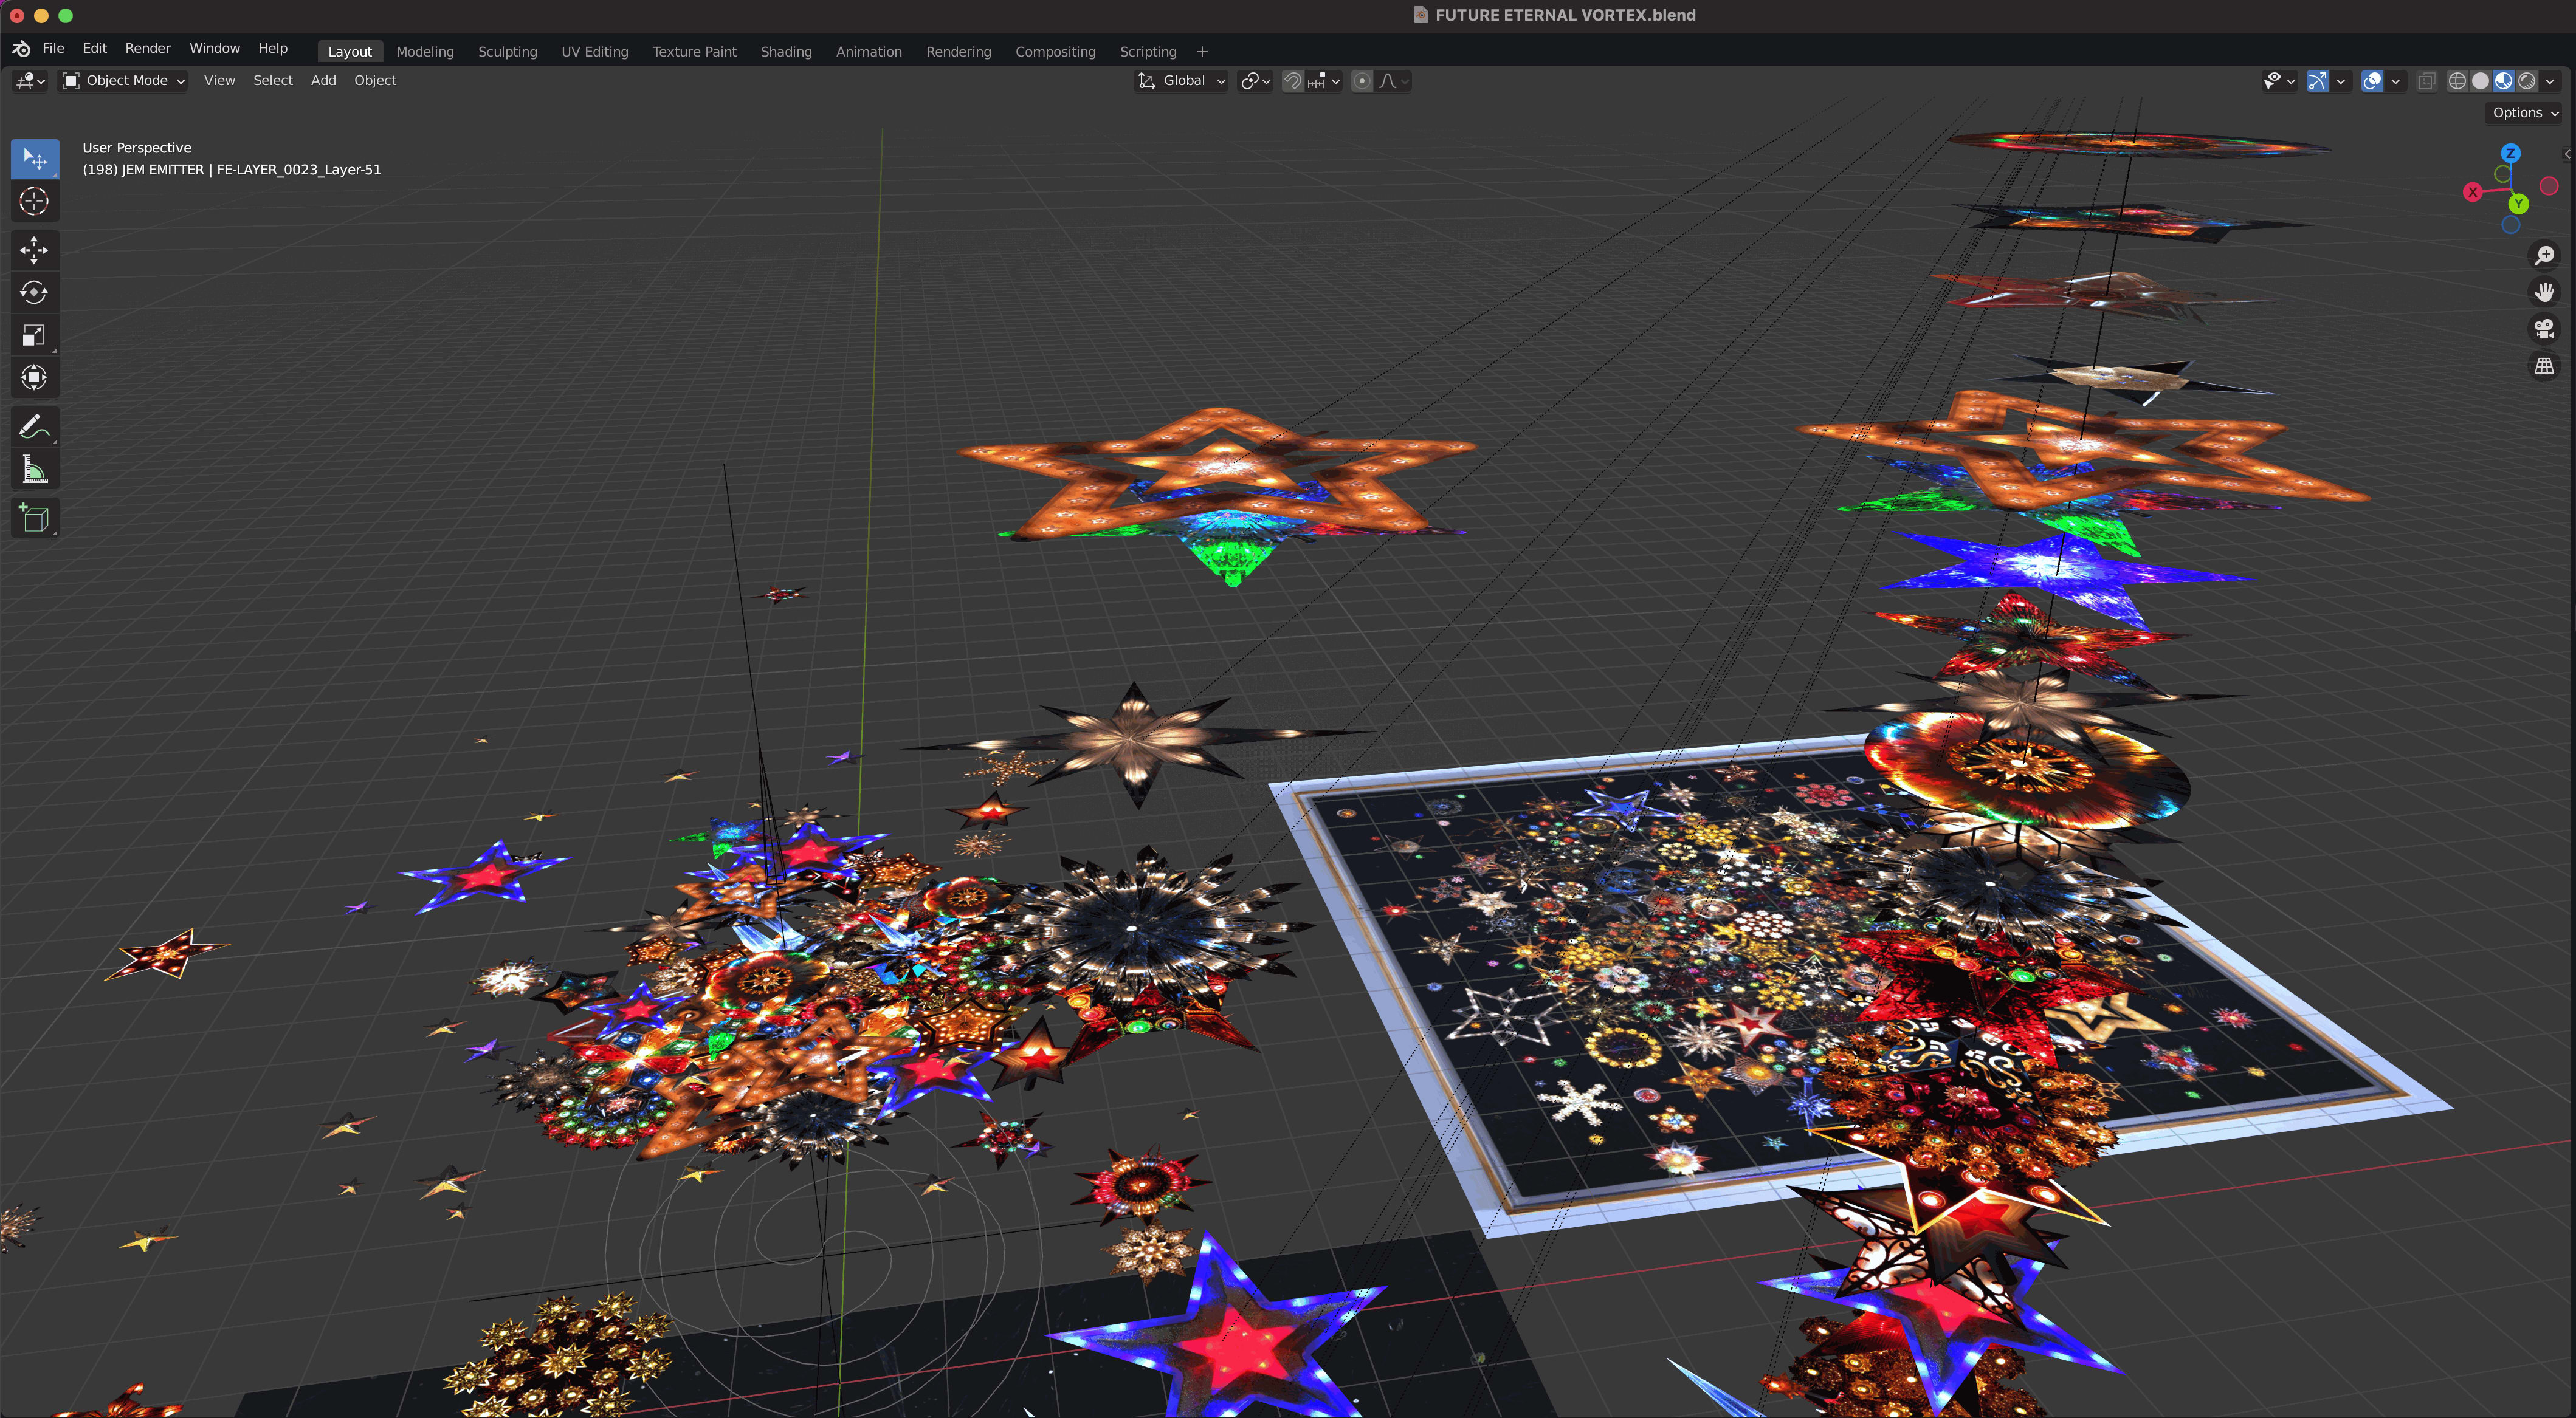Click the proportional editing falloff curve icon

point(1388,81)
